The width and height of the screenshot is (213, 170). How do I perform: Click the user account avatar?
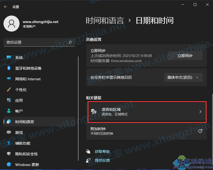coord(12,24)
